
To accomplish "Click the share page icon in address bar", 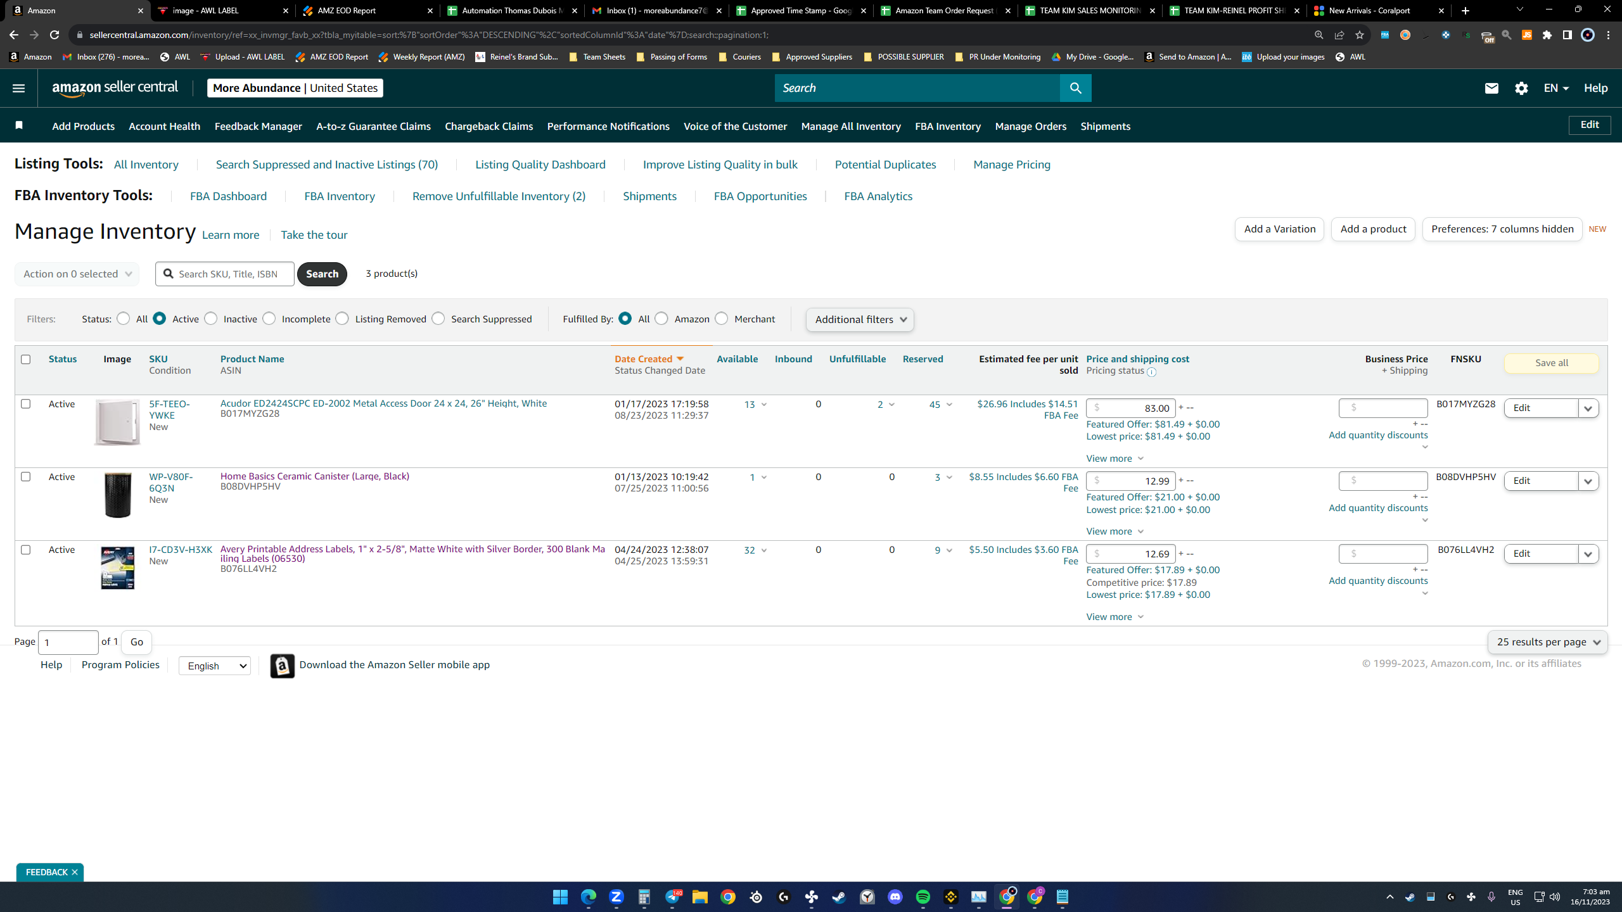I will coord(1339,35).
